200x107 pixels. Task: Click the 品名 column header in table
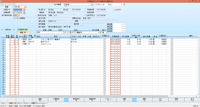pyautogui.click(x=56, y=36)
